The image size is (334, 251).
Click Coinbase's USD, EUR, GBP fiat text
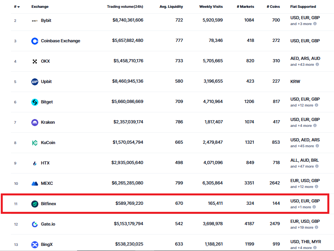pos(305,41)
